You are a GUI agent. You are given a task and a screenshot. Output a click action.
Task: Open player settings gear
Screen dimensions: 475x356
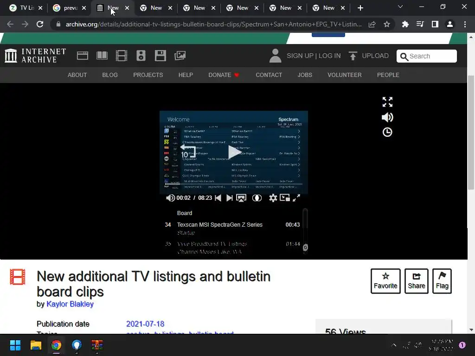coord(273,198)
